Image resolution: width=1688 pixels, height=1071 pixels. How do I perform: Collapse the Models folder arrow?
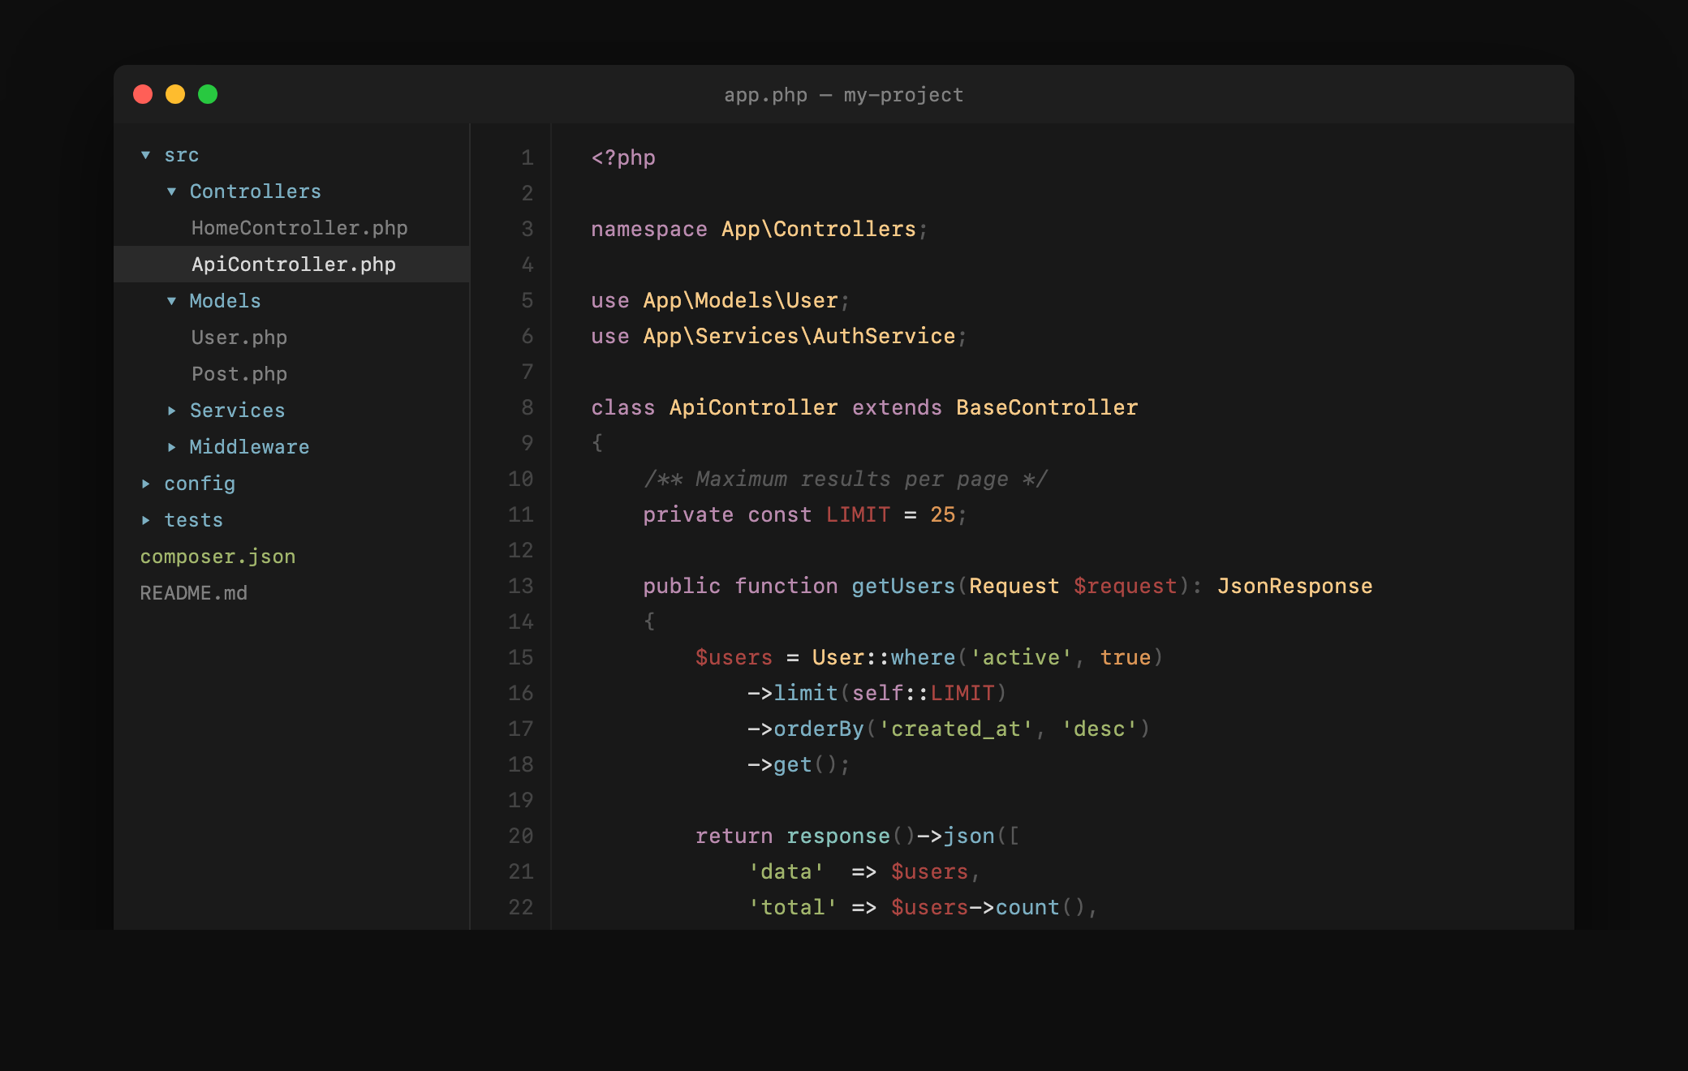pyautogui.click(x=171, y=301)
